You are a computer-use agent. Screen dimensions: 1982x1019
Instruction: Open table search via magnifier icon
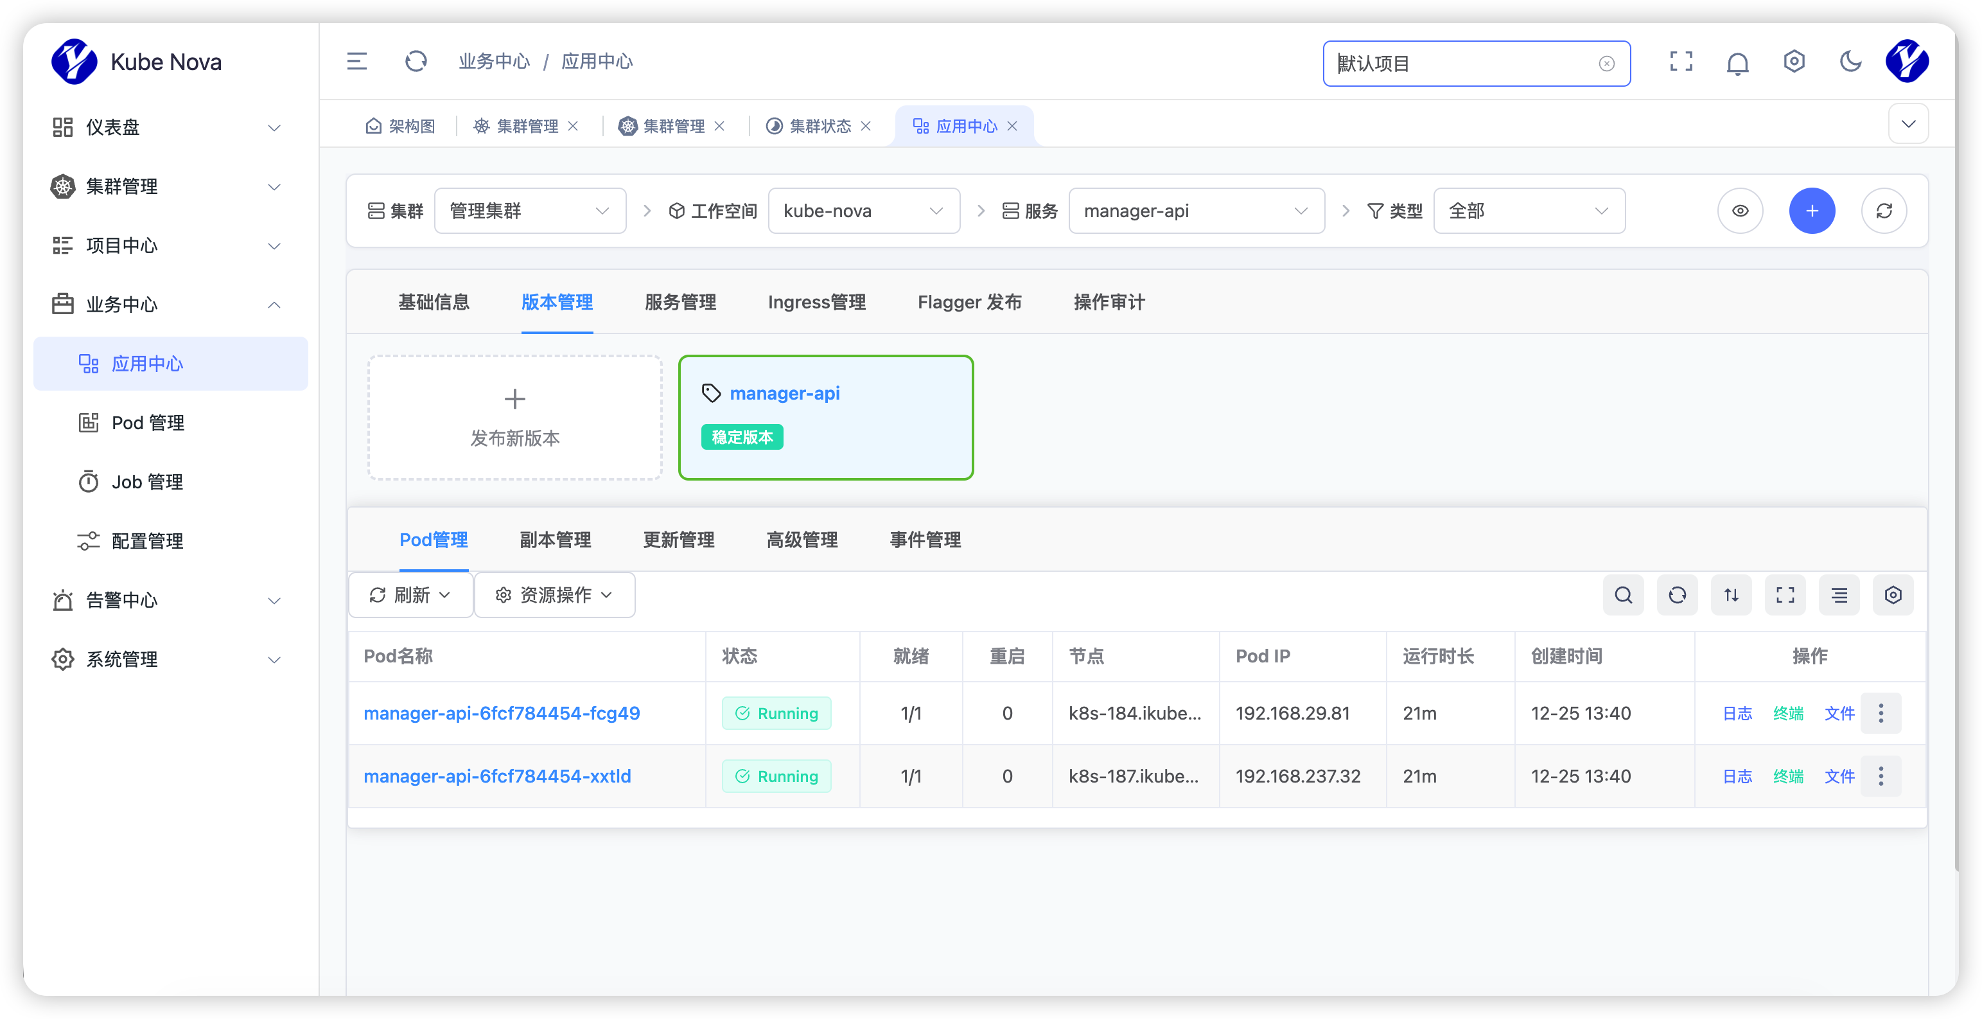pos(1624,595)
